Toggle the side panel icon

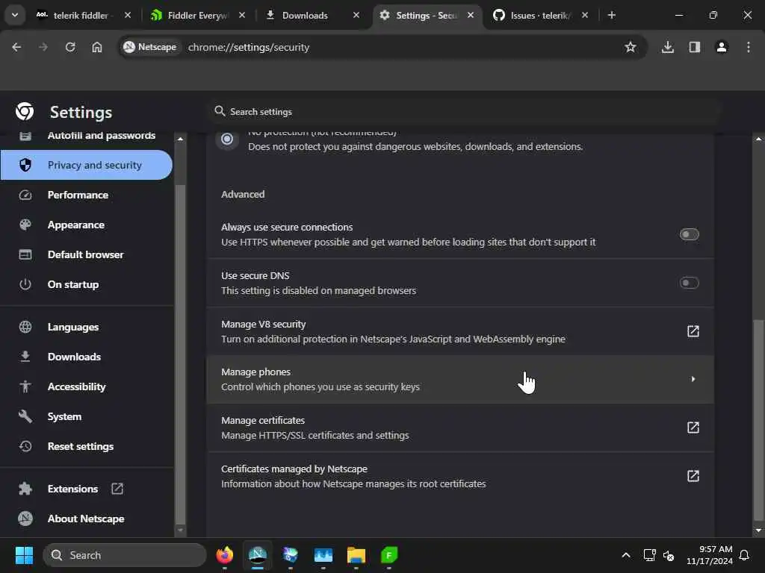coord(694,47)
